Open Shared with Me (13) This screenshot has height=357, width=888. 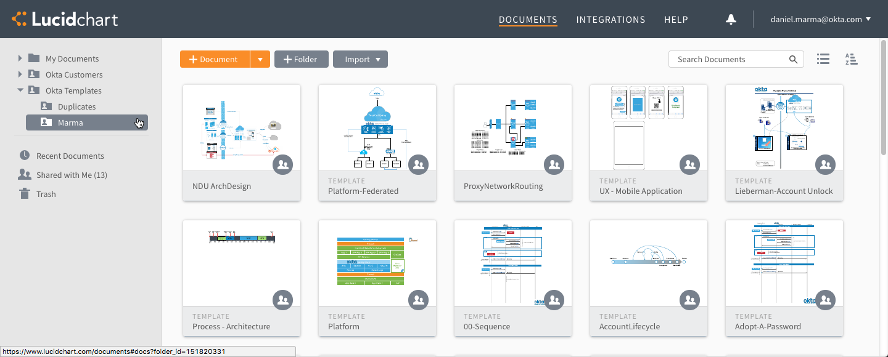pos(72,175)
